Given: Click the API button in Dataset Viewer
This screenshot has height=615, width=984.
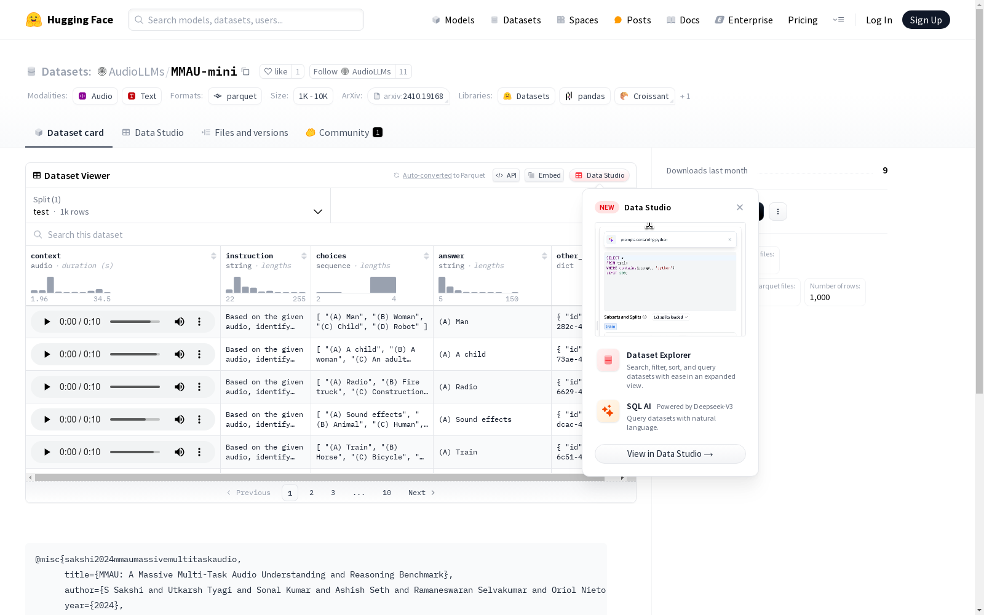Looking at the screenshot, I should (x=506, y=175).
